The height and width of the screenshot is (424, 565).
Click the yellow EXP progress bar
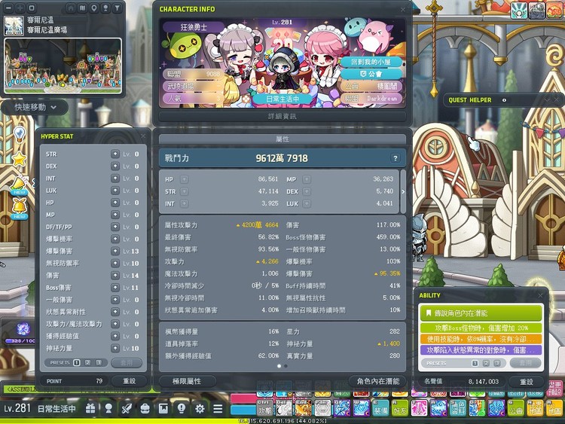282,421
